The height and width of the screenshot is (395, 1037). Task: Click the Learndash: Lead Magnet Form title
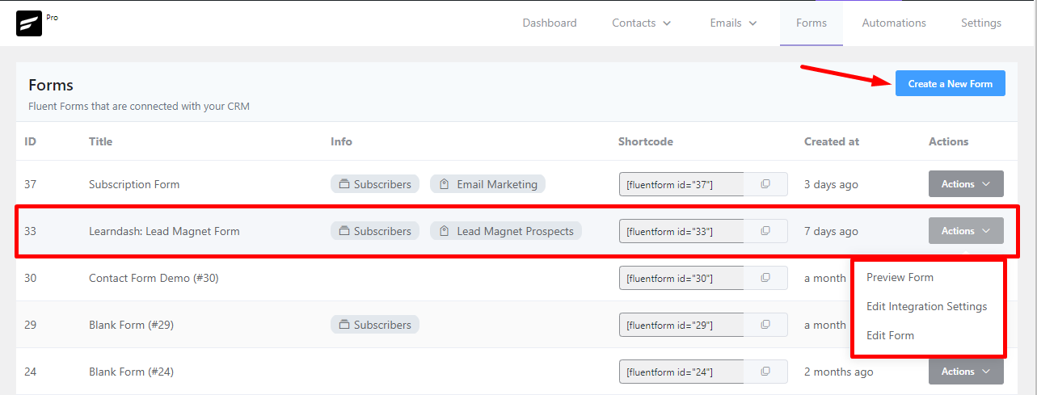(164, 231)
